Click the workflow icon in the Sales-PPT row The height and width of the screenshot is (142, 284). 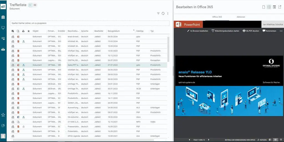pos(24,65)
